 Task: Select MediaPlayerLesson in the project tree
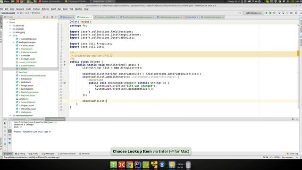click(x=30, y=93)
